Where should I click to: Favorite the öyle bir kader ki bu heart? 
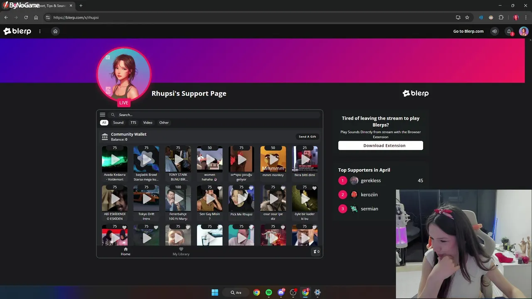tap(314, 188)
